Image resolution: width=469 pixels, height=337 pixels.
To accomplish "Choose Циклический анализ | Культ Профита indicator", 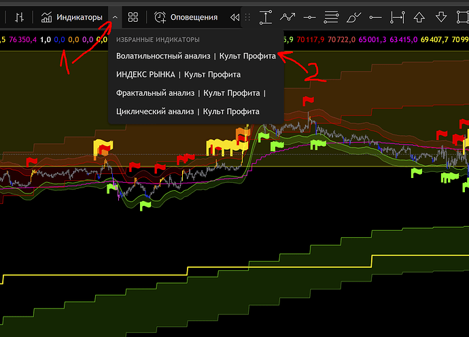I will pyautogui.click(x=188, y=111).
